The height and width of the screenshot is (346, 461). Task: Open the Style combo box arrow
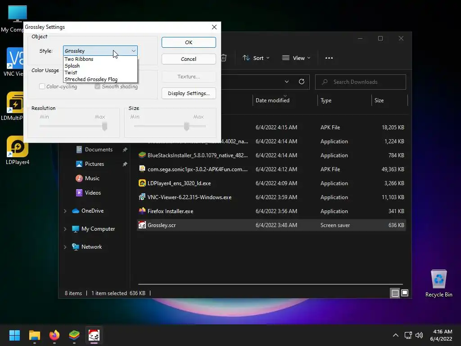[133, 51]
